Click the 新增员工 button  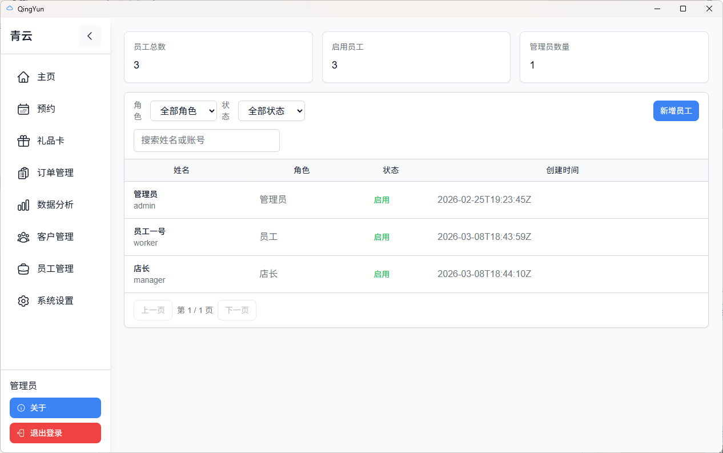pyautogui.click(x=676, y=111)
